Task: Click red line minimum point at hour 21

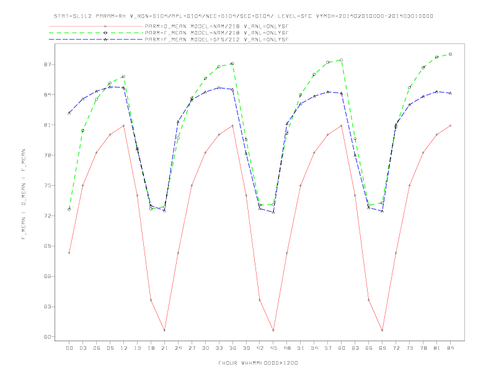Action: [x=164, y=330]
